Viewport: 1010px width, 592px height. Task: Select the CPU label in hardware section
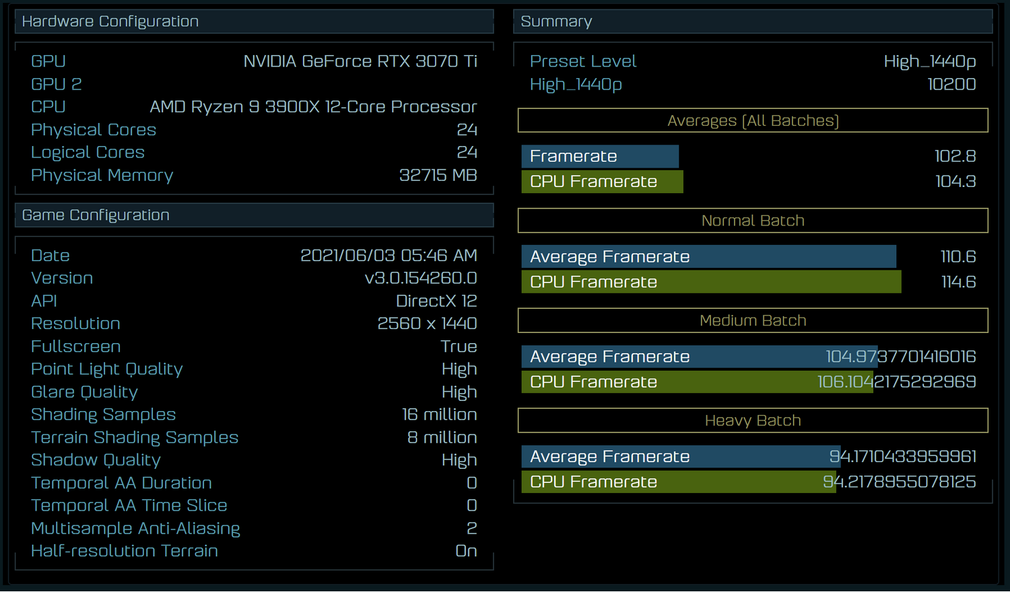[x=48, y=107]
